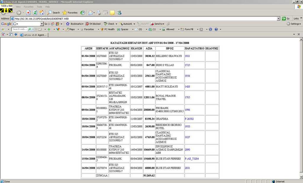The width and height of the screenshot is (303, 183).
Task: Open the Tools menu
Action: click(39, 7)
